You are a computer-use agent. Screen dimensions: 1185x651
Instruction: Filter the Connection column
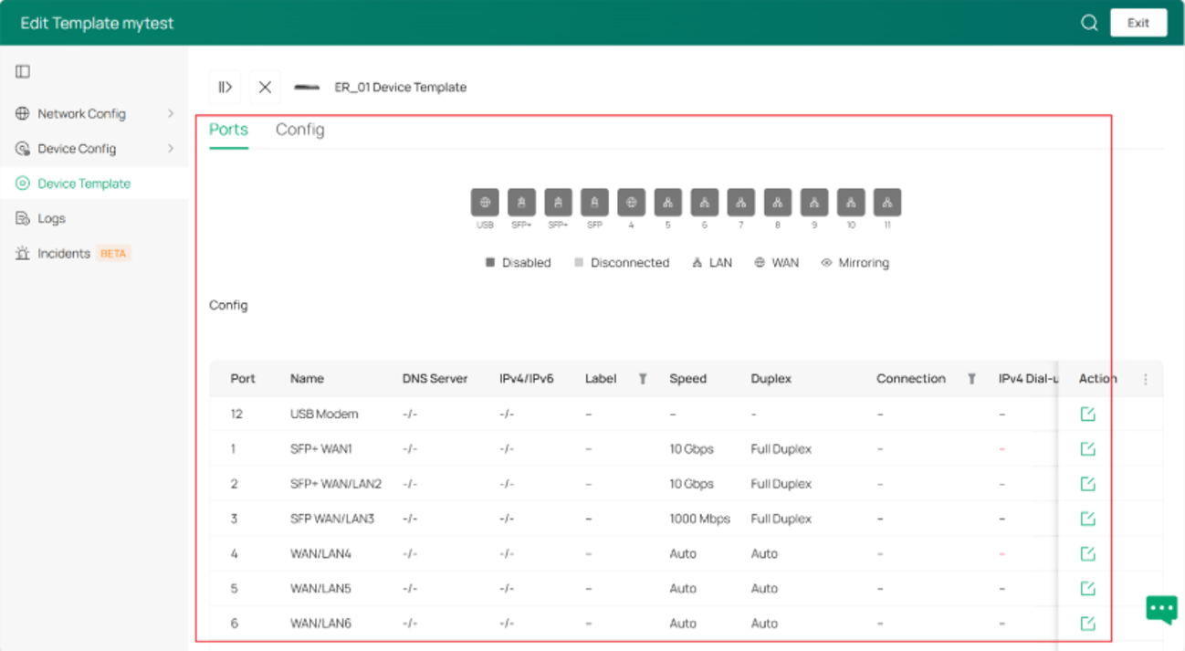[x=971, y=379]
